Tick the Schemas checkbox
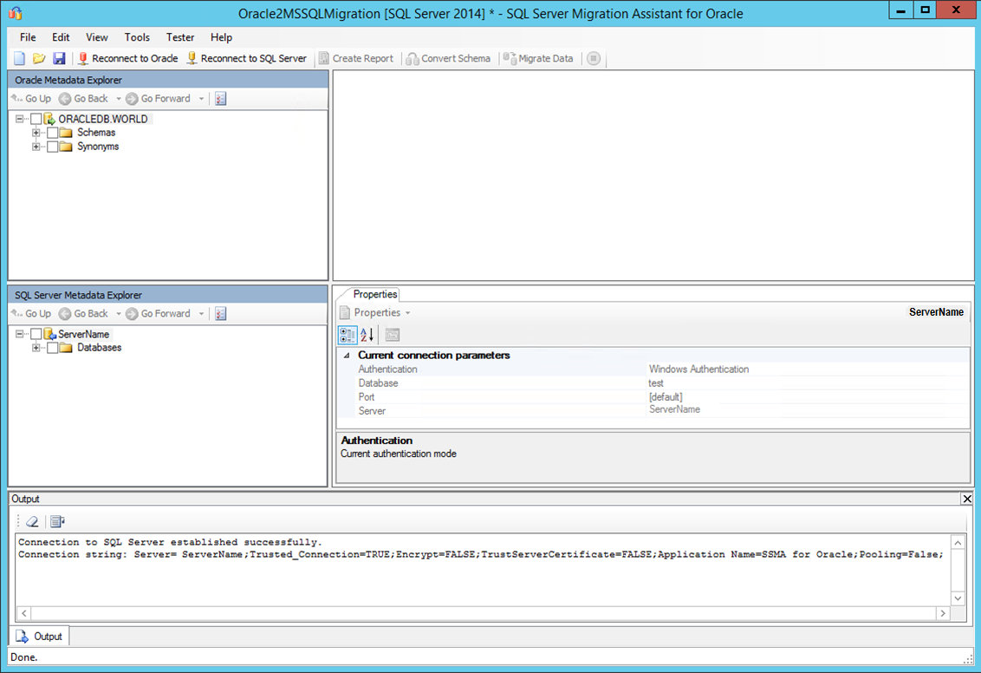This screenshot has height=673, width=981. tap(53, 133)
